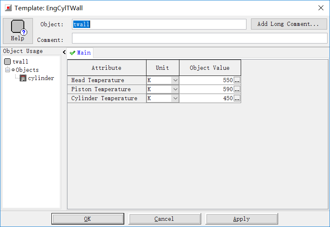Open value selector for Head Temperature
This screenshot has height=227, width=330.
(x=237, y=80)
